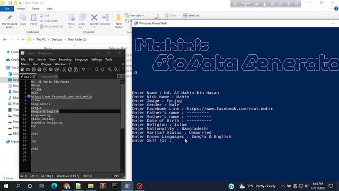Open the Plugins menu in Notepad++
The height and width of the screenshot is (191, 339).
pyautogui.click(x=46, y=64)
